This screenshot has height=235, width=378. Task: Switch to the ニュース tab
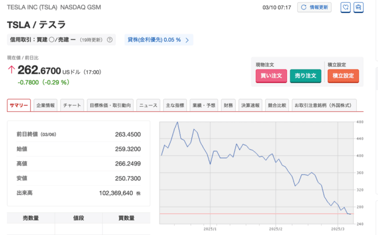coord(148,105)
